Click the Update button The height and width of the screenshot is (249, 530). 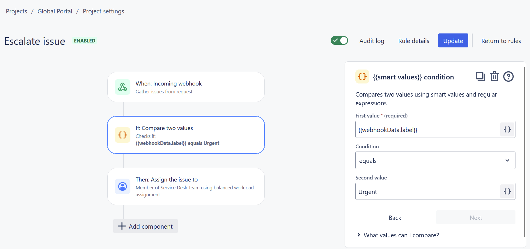pos(453,40)
